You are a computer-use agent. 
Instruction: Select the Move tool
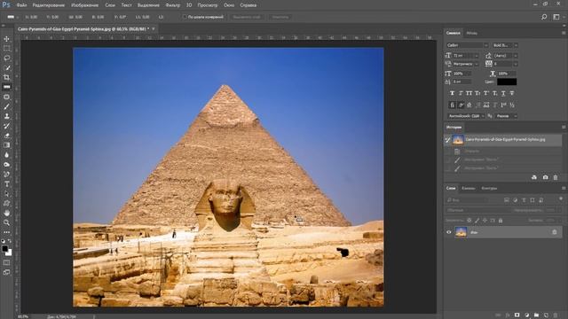click(x=6, y=39)
